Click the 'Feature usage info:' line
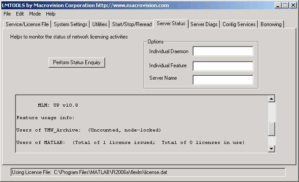 click(x=45, y=118)
